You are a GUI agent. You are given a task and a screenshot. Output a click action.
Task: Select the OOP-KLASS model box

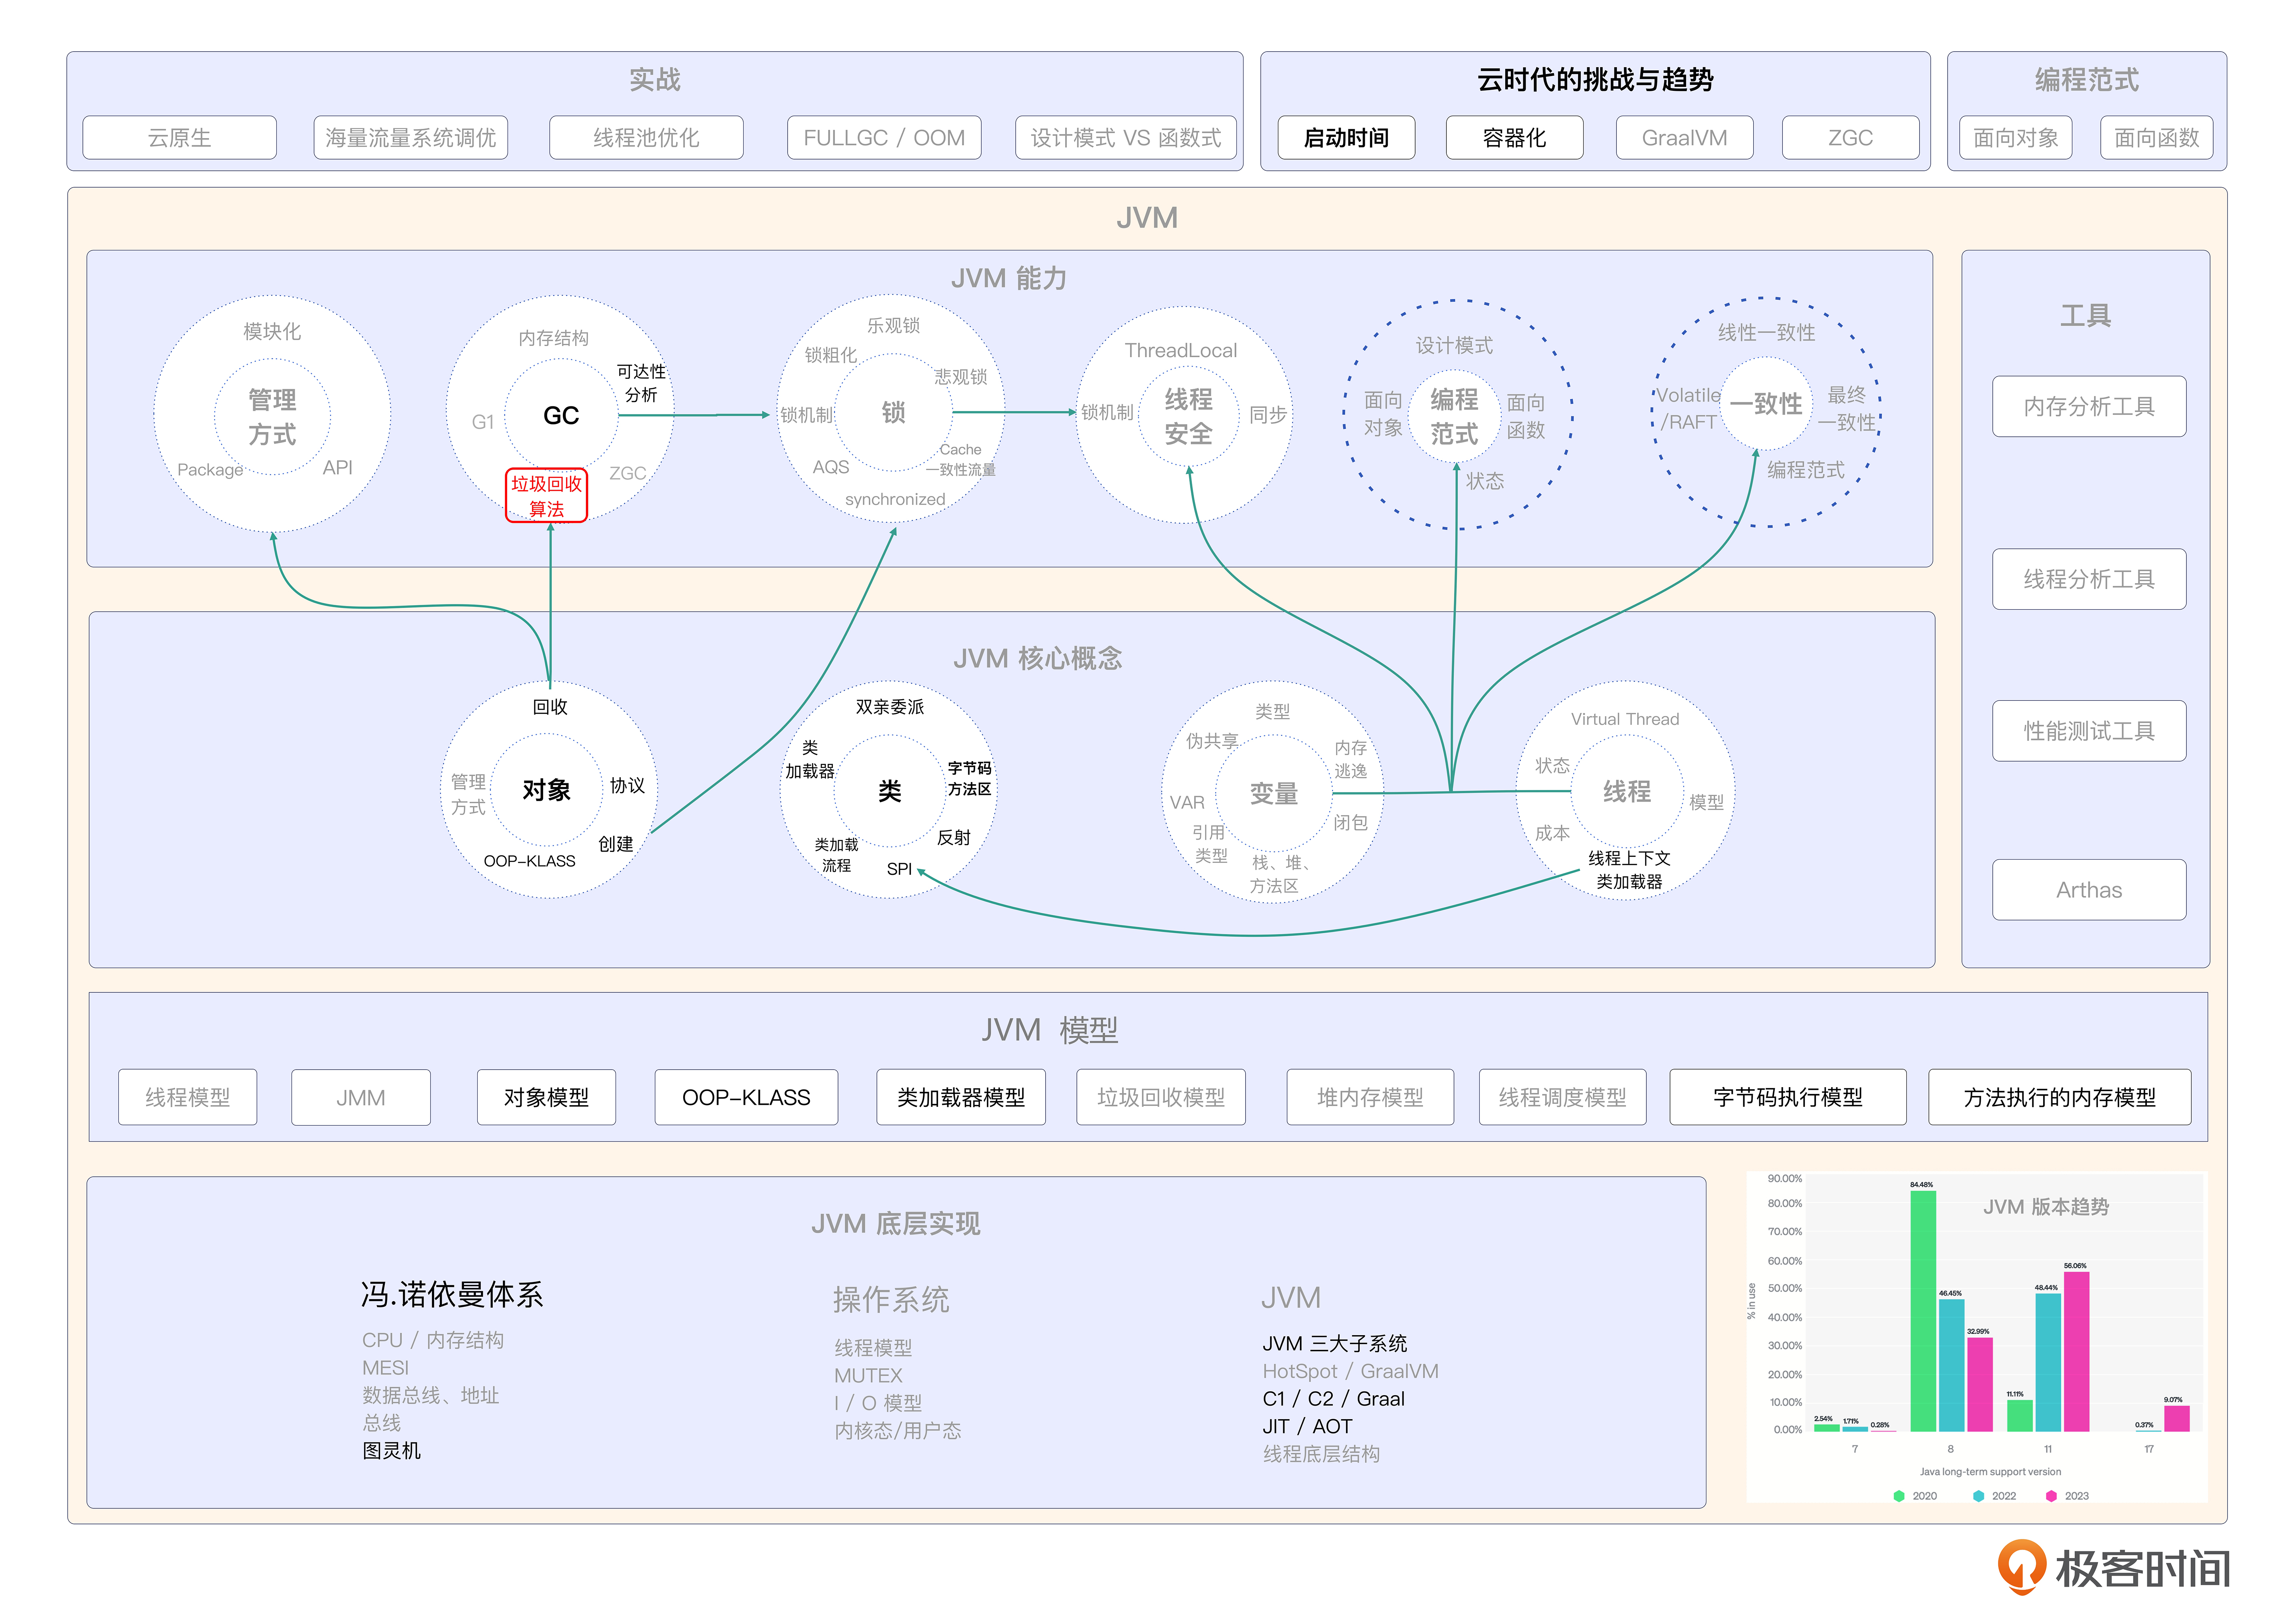(746, 1097)
